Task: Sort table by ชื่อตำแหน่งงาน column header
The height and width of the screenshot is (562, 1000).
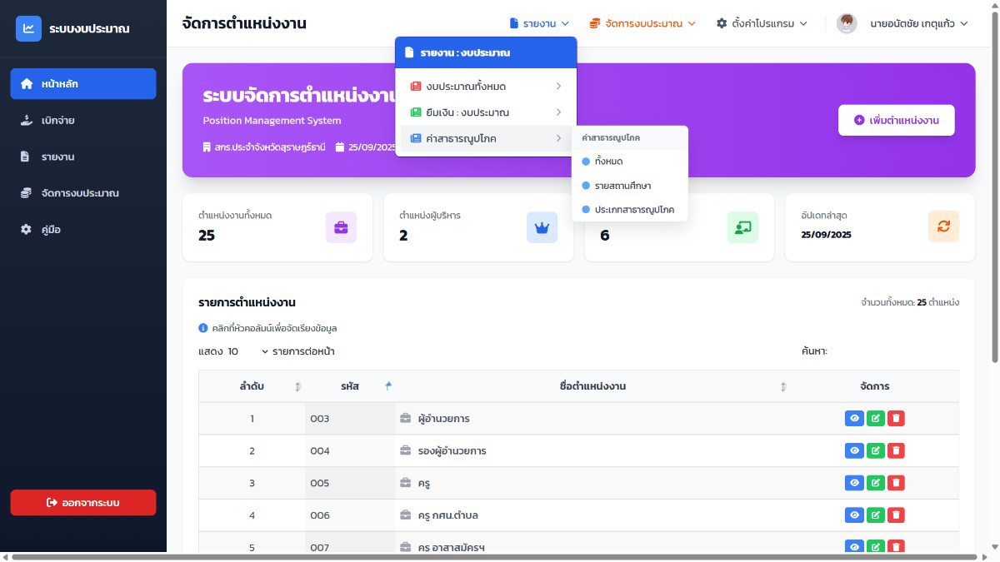Action: 592,386
